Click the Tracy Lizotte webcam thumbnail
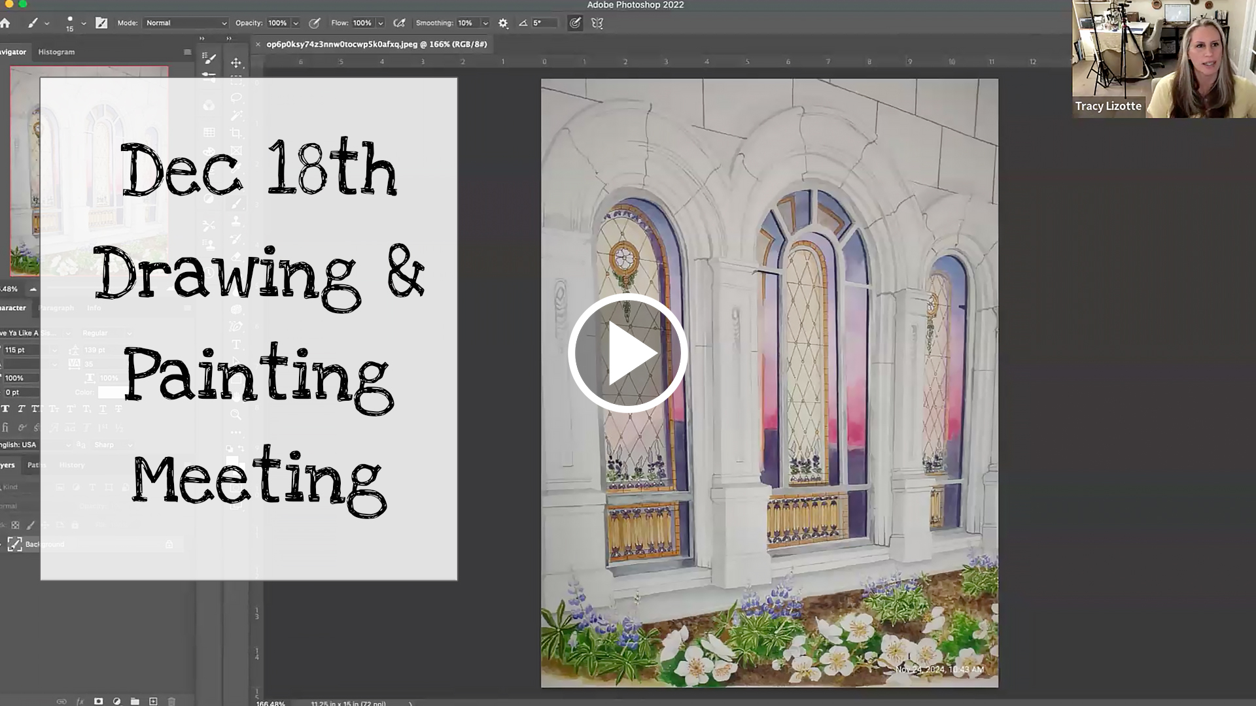 [x=1164, y=59]
